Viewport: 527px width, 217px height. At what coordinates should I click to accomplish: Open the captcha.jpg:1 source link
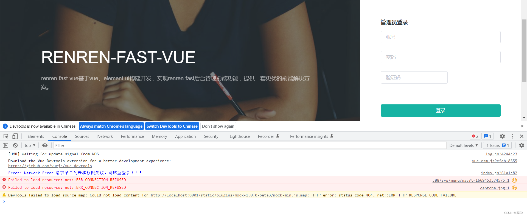[495, 188]
